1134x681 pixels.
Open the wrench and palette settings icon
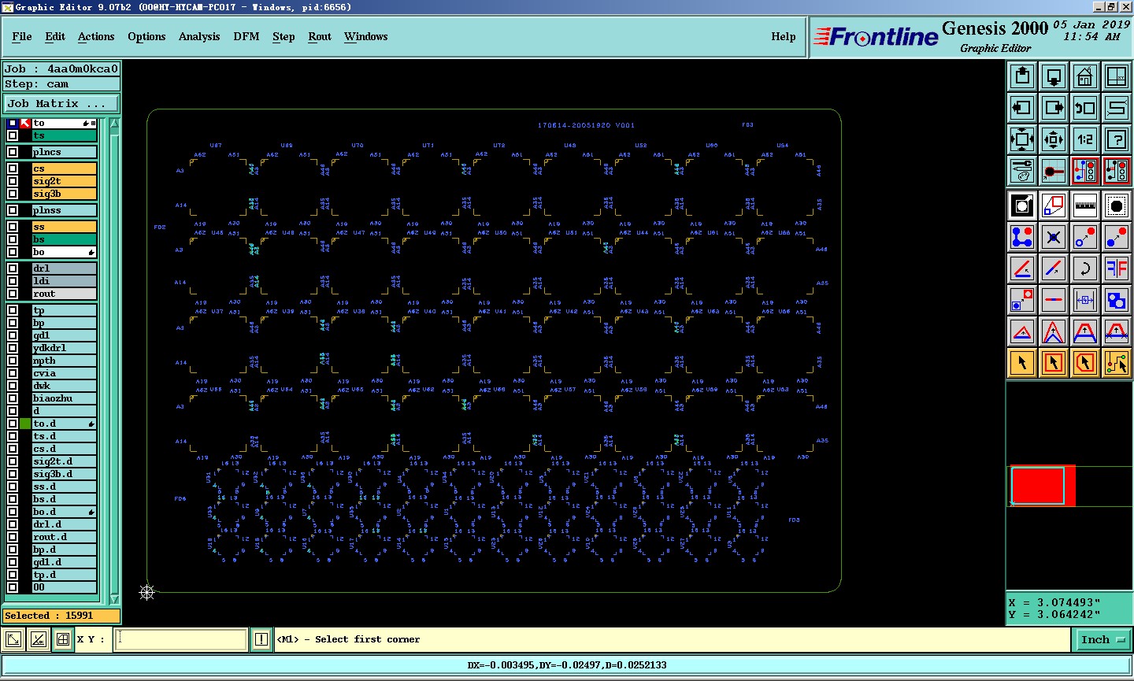click(1022, 171)
